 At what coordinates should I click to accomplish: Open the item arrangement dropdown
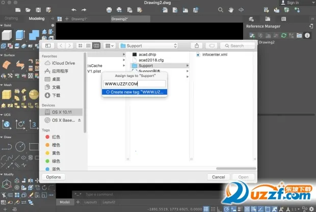pos(110,46)
